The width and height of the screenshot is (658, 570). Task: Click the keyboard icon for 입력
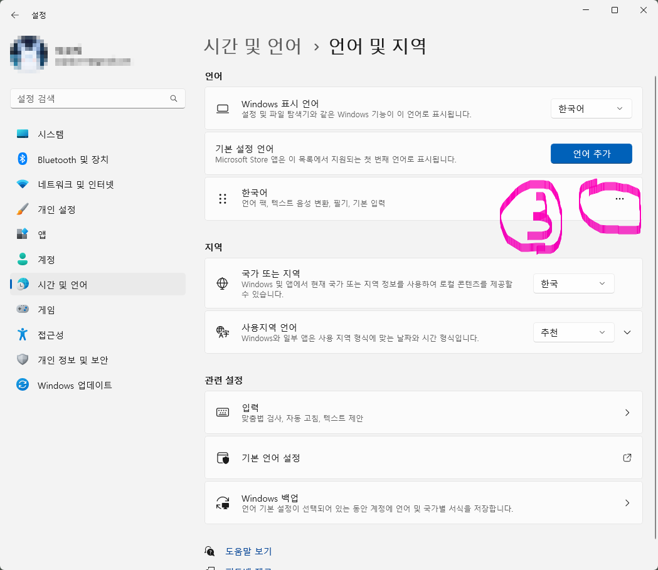click(x=223, y=413)
